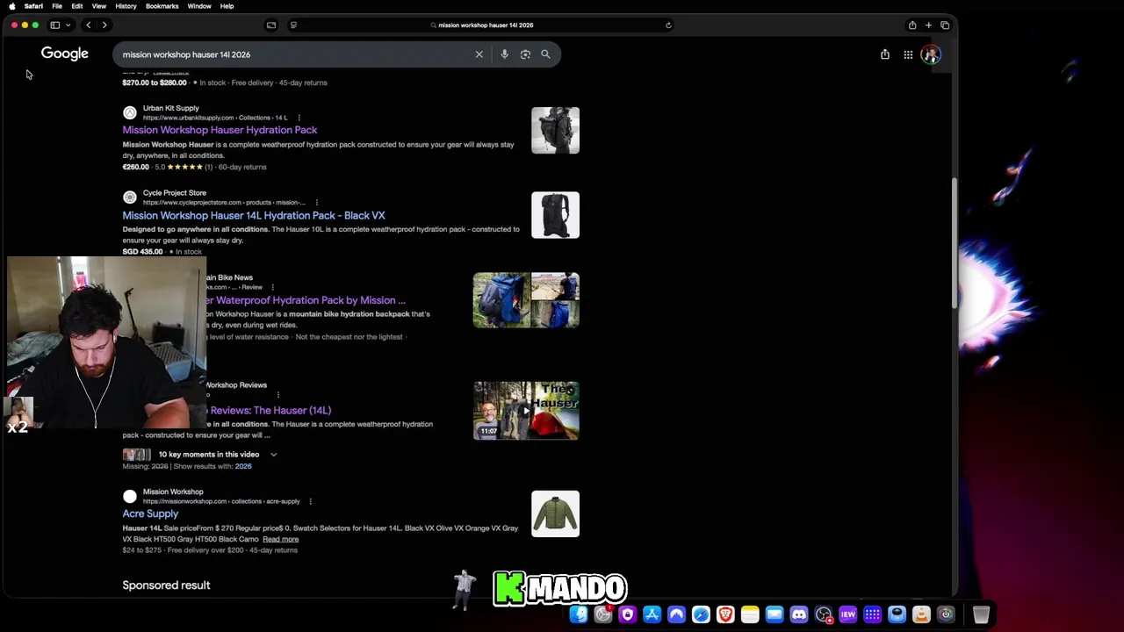Viewport: 1124px width, 632px height.
Task: Reload the page in Safari
Action: pyautogui.click(x=668, y=25)
